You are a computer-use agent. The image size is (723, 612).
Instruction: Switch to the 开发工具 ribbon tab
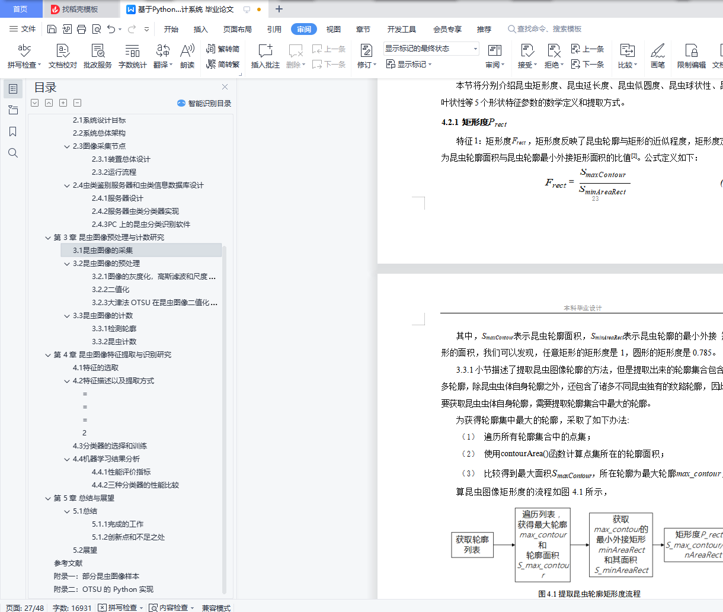click(x=402, y=29)
